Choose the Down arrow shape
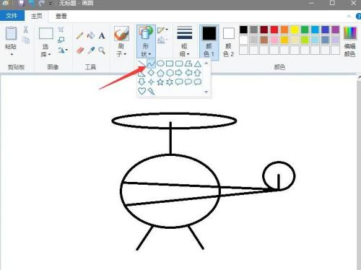The height and width of the screenshot is (270, 361). (142, 82)
